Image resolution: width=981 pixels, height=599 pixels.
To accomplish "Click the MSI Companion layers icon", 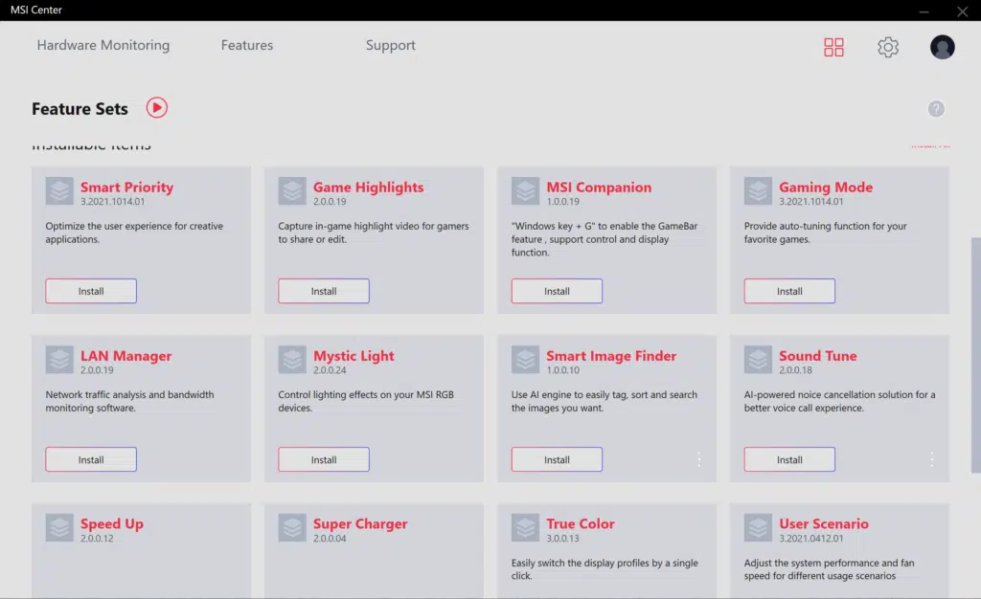I will click(525, 191).
